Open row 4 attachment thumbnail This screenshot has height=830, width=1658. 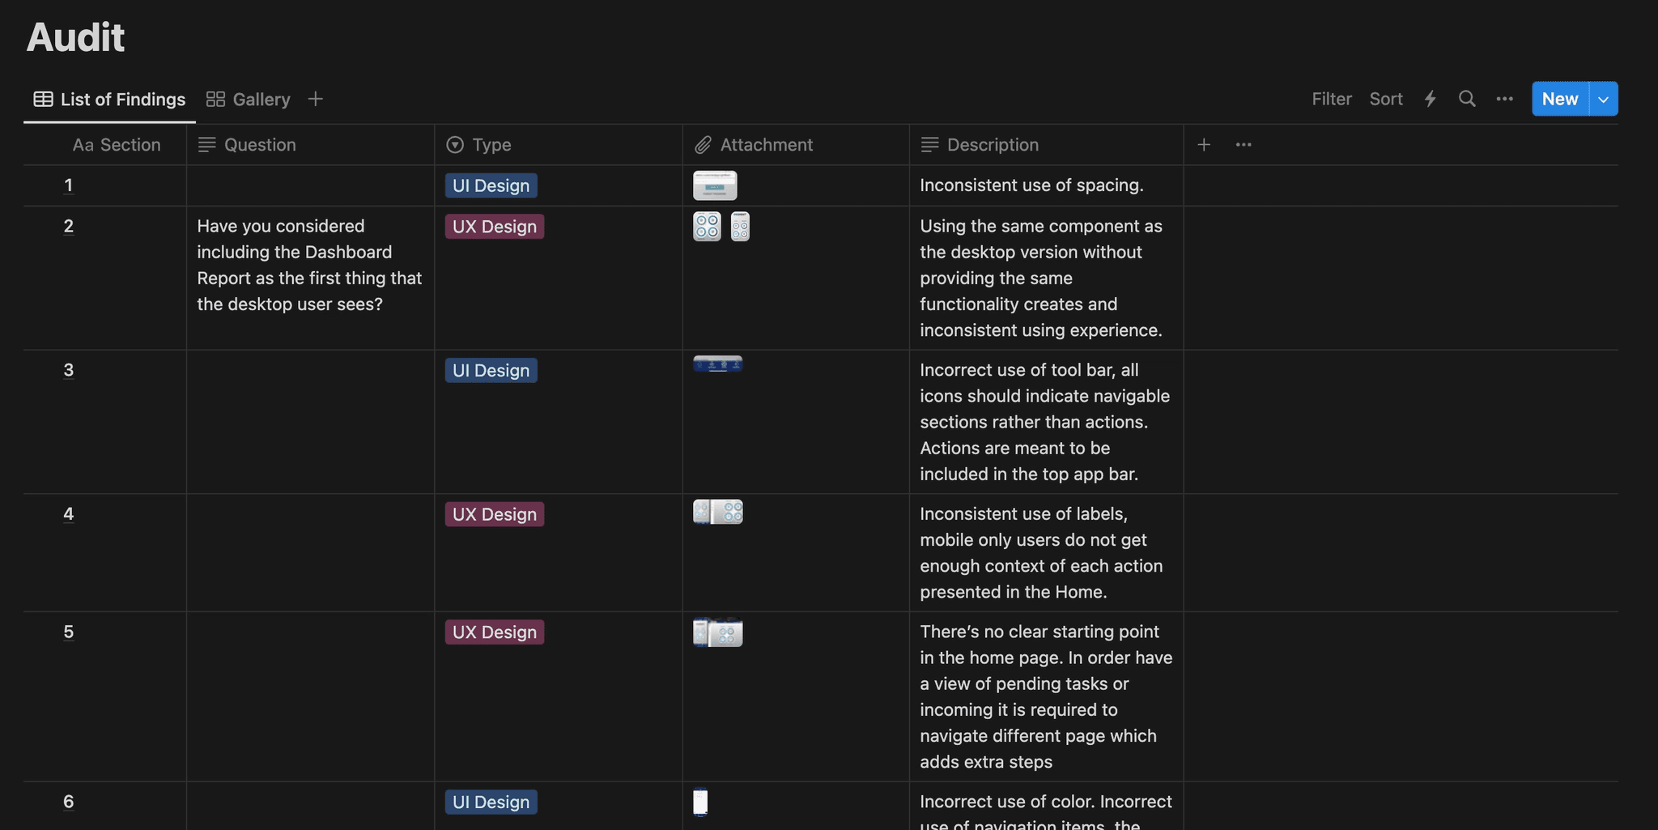718,512
